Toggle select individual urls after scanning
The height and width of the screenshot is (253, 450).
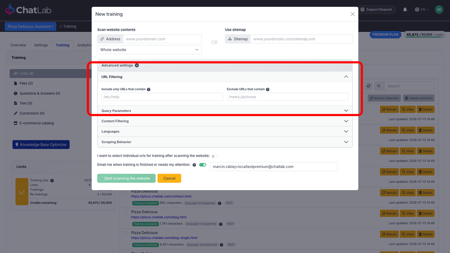(x=215, y=156)
